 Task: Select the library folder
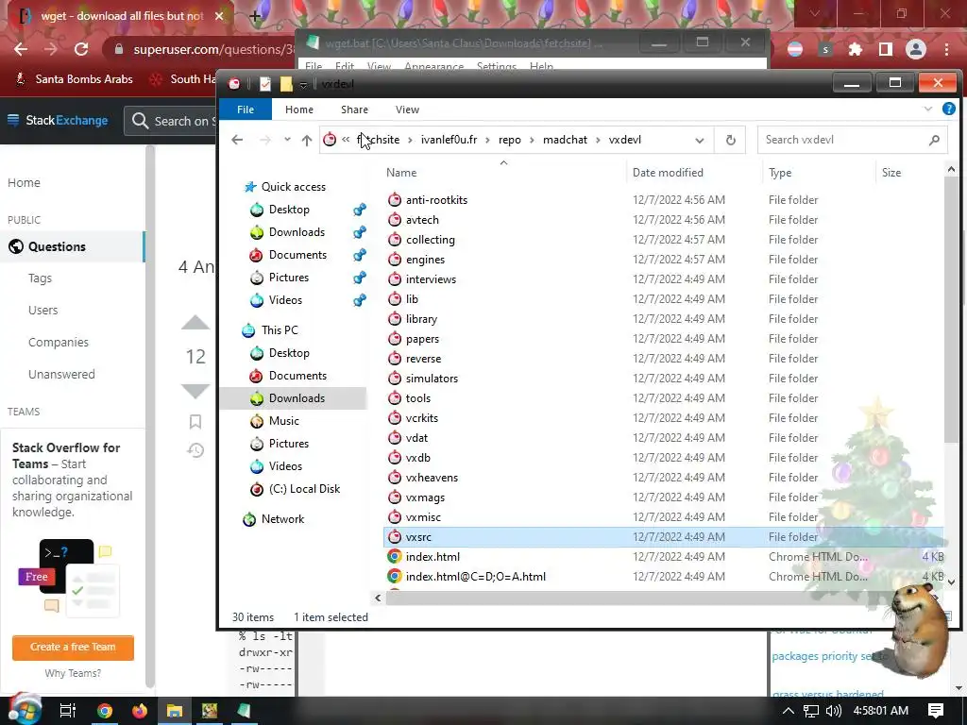pos(421,319)
